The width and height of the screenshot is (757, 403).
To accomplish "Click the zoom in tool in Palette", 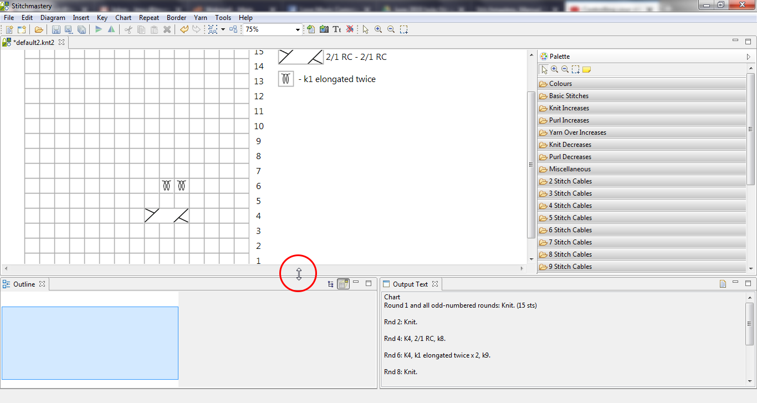I will tap(554, 69).
